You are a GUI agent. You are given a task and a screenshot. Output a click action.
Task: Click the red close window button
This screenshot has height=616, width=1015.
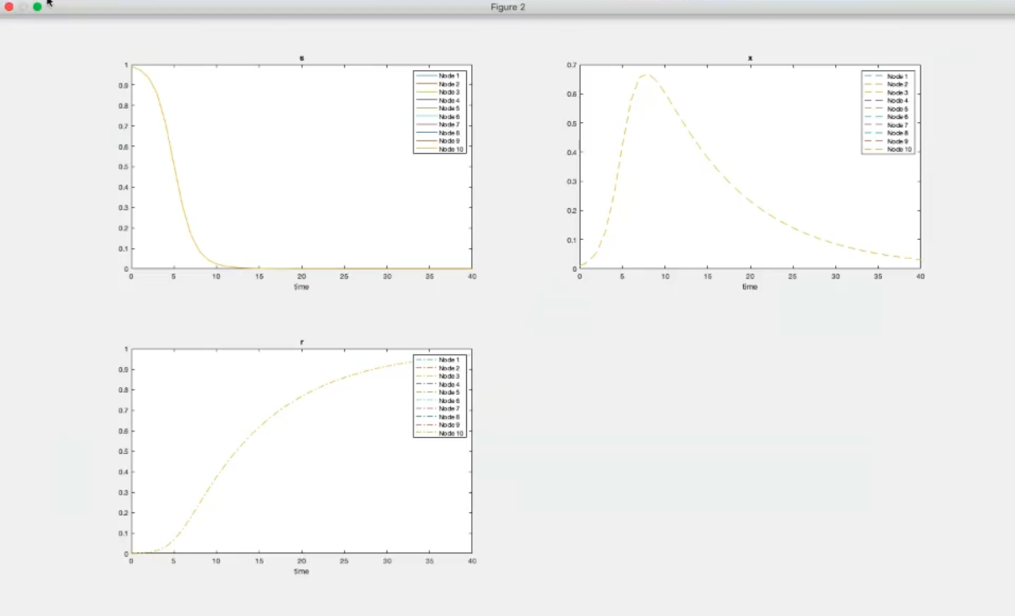pos(9,7)
